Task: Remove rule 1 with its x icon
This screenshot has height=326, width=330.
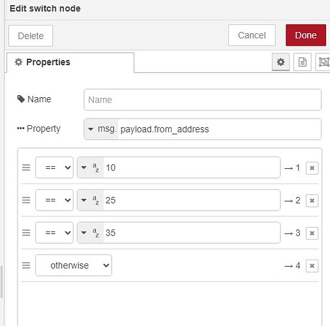Action: coord(312,168)
